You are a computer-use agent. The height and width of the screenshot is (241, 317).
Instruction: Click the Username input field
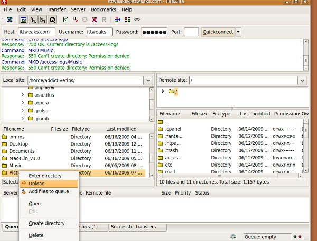[x=99, y=32]
